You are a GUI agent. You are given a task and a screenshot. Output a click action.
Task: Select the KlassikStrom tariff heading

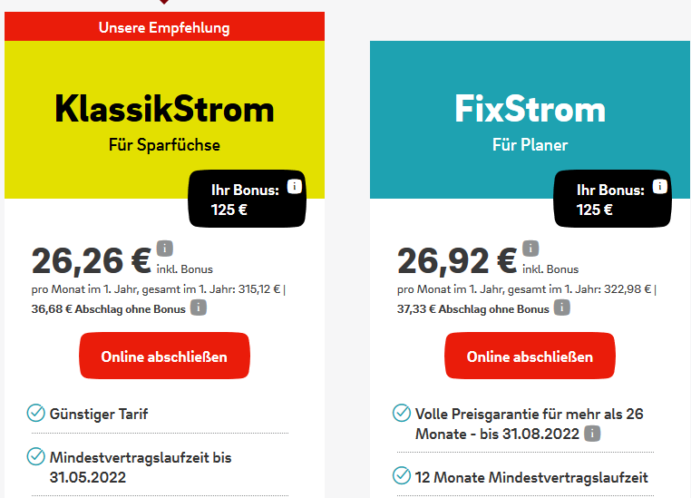pos(164,109)
